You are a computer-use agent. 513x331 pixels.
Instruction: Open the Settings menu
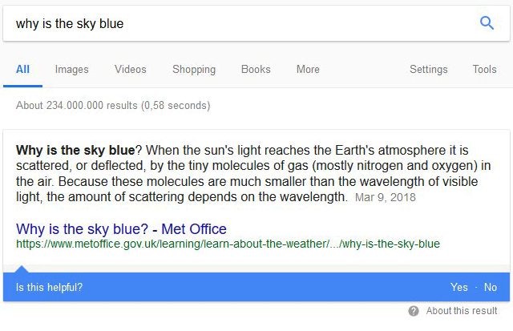pyautogui.click(x=429, y=70)
